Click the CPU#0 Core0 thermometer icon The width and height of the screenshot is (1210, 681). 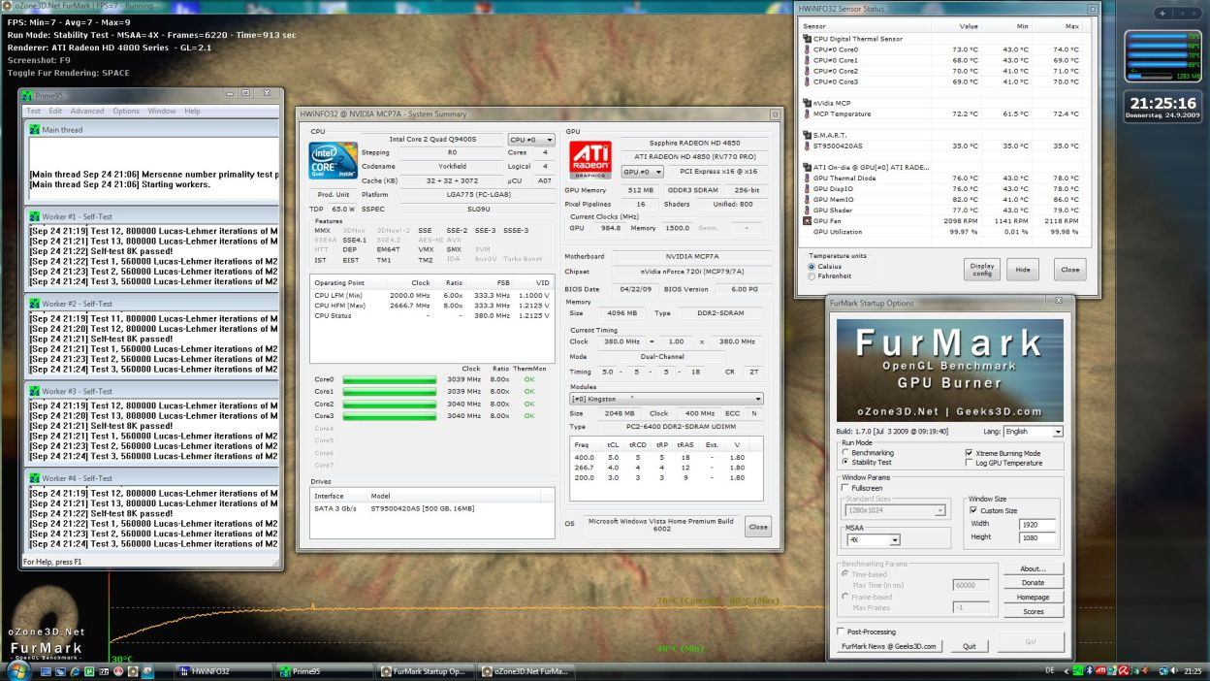point(807,49)
